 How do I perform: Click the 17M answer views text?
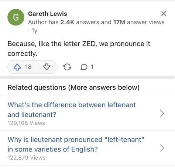pyautogui.click(x=139, y=22)
